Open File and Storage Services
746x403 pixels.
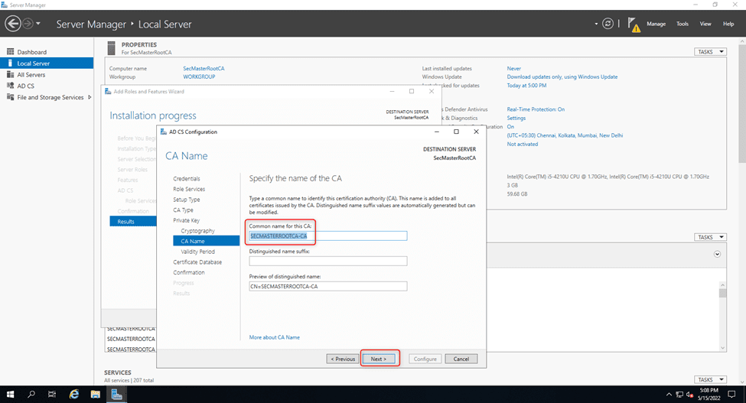(x=50, y=97)
